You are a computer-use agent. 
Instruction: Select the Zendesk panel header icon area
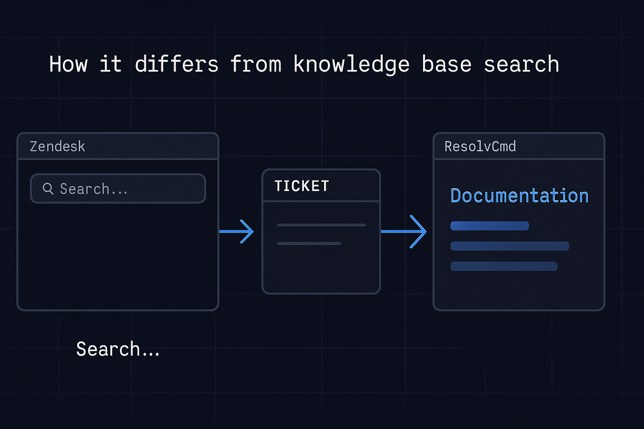57,146
